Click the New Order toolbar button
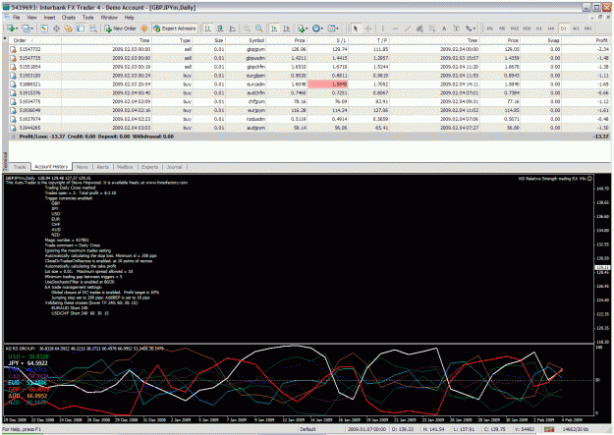This screenshot has height=435, width=614. (120, 28)
